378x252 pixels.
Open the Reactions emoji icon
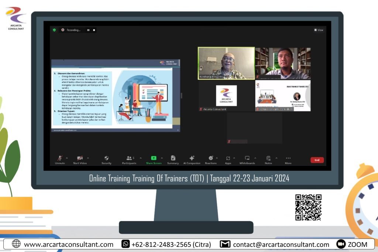(211, 158)
